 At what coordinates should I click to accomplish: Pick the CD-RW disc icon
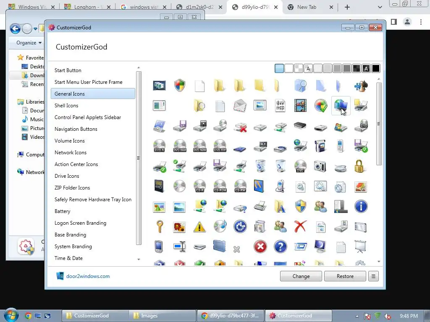[240, 186]
